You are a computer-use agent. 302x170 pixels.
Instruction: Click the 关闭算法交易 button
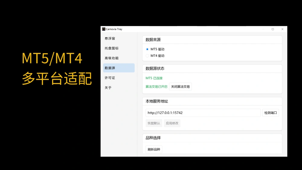180,87
